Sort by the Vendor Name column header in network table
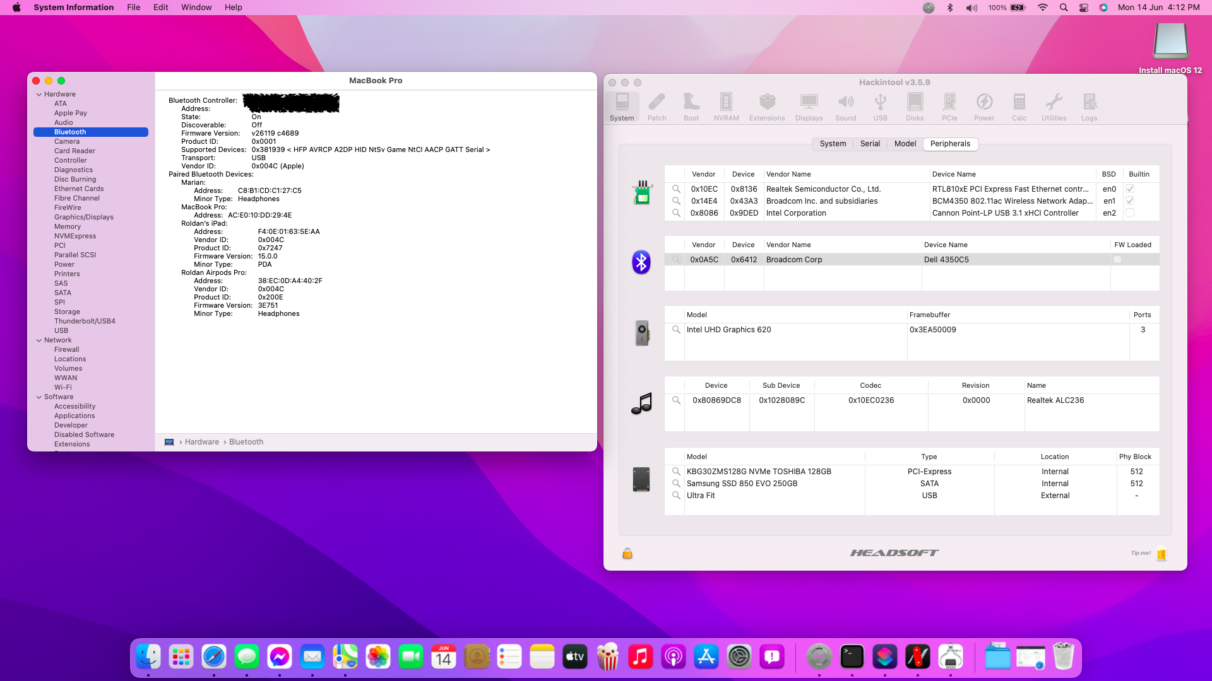 [x=847, y=175]
